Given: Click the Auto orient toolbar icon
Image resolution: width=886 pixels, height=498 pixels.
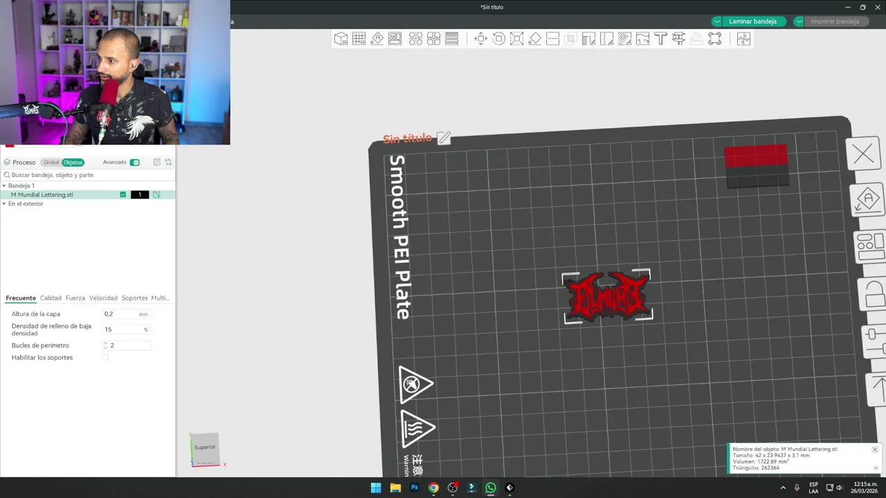Looking at the screenshot, I should coord(377,39).
